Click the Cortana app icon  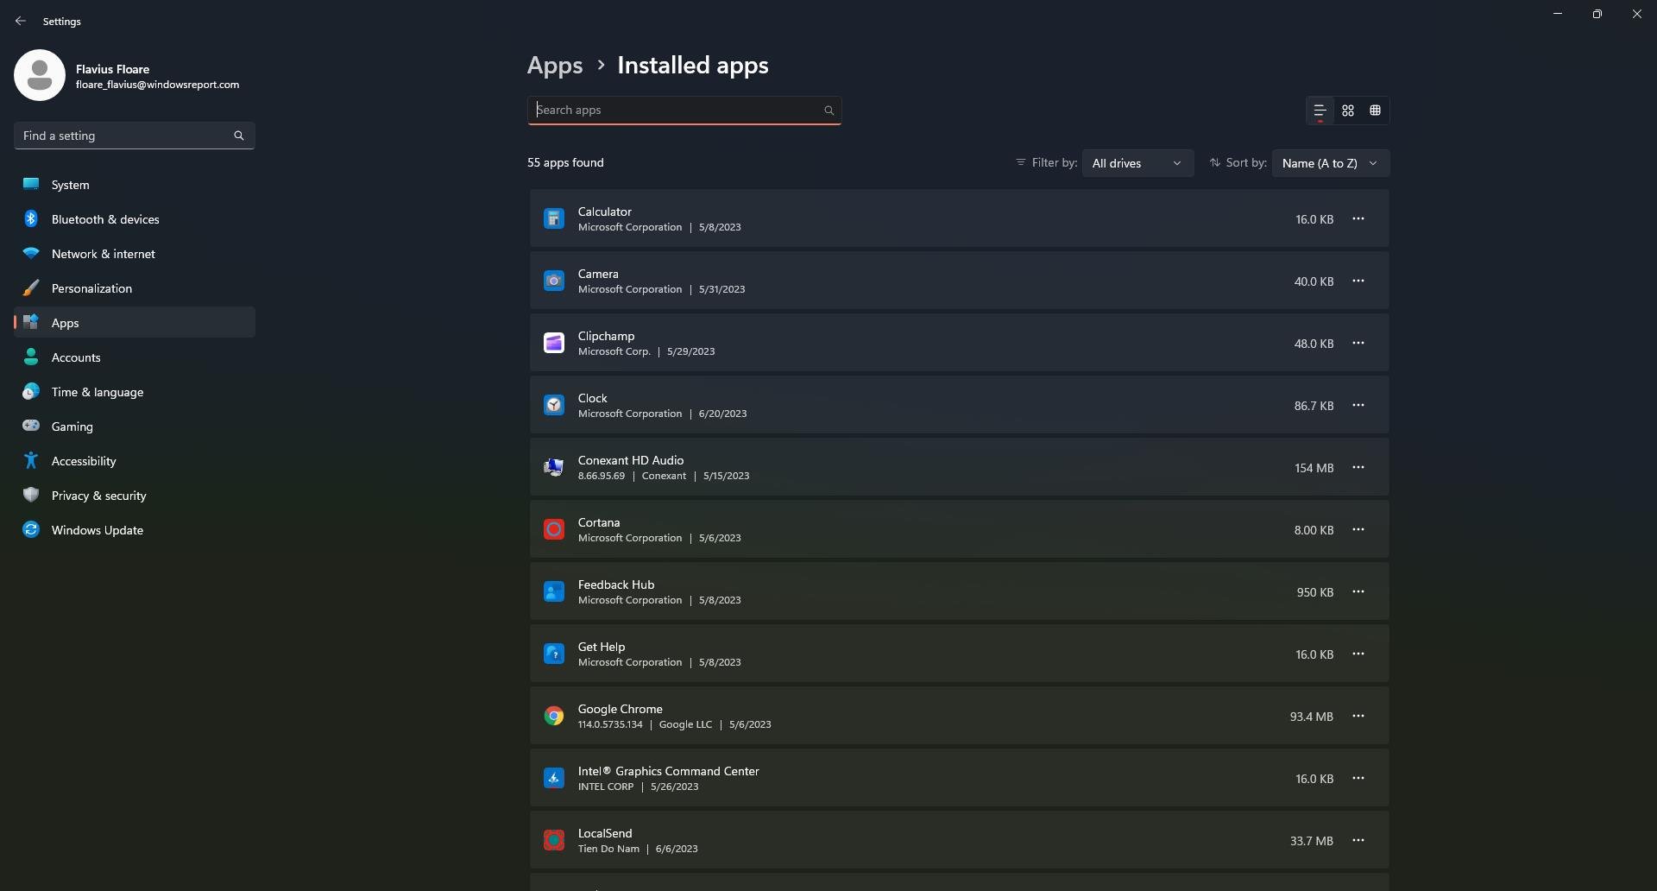click(x=554, y=530)
